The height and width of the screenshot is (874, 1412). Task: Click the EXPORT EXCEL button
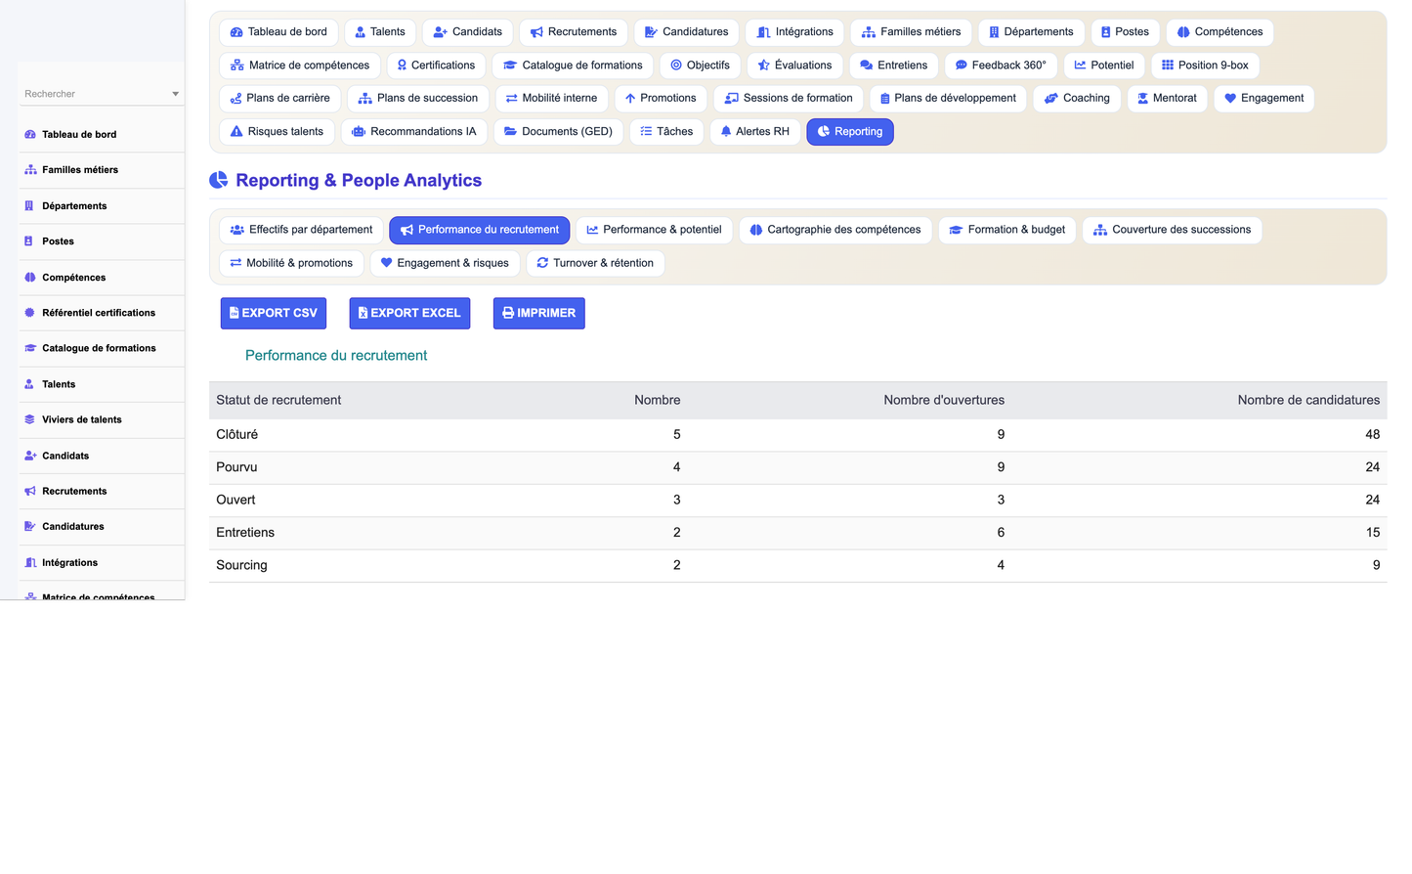click(409, 313)
